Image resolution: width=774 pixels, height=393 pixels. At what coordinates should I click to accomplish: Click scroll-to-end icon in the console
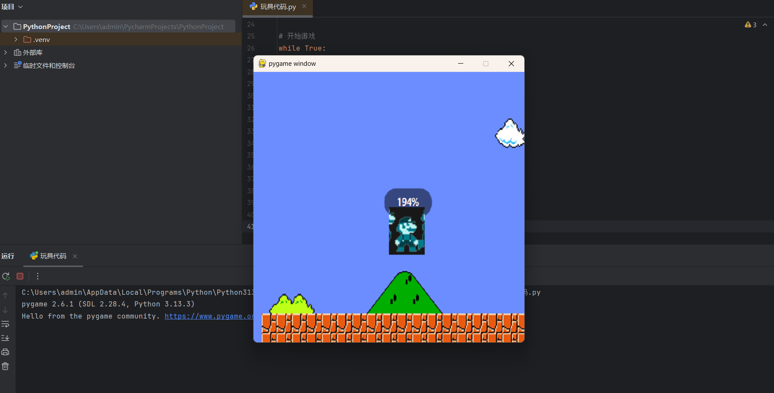tap(5, 338)
